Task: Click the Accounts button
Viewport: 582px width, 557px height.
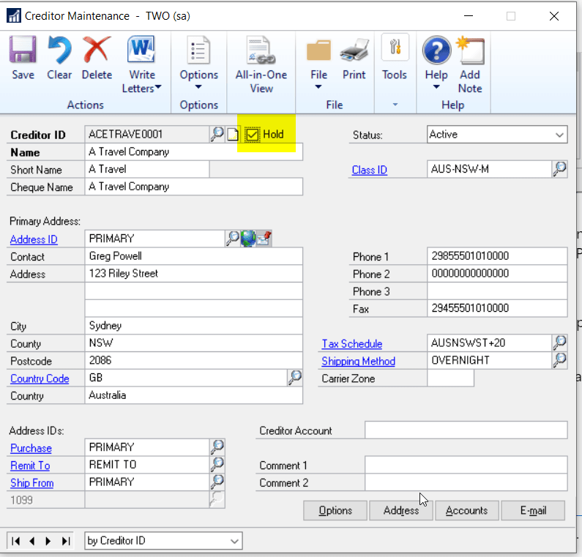Action: coord(466,510)
